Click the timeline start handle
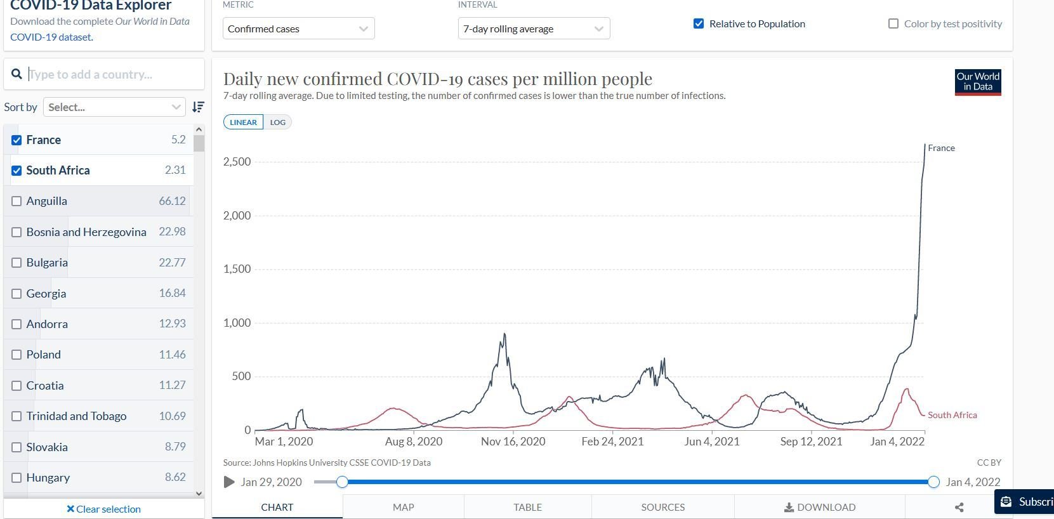Image resolution: width=1054 pixels, height=519 pixels. coord(342,482)
